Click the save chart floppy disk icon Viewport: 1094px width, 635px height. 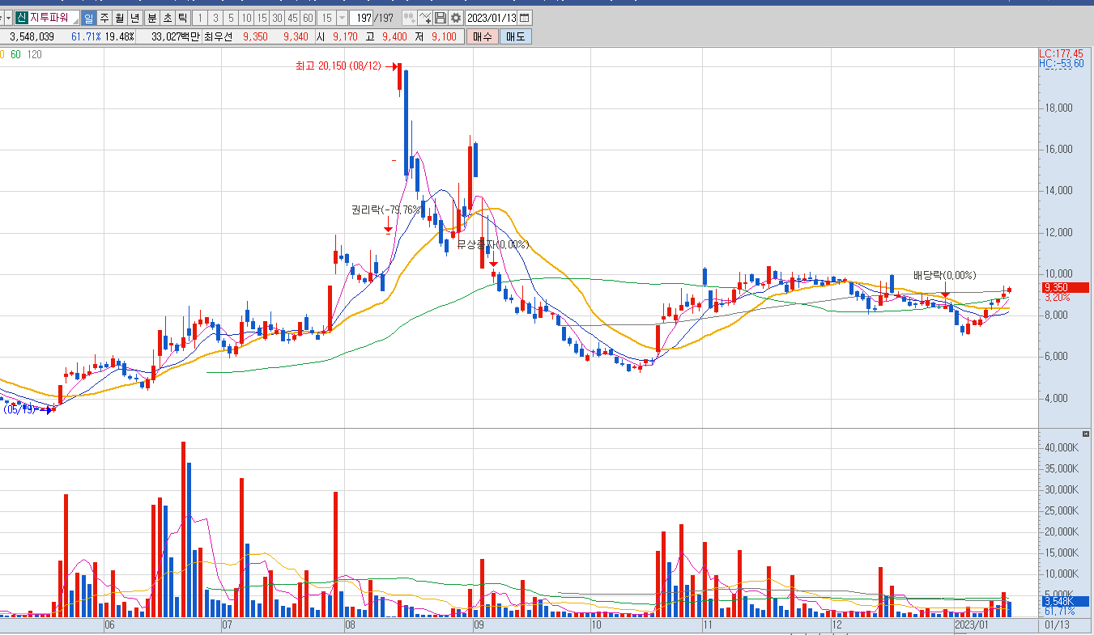[x=441, y=18]
